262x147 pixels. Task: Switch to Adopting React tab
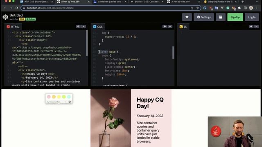221,2
